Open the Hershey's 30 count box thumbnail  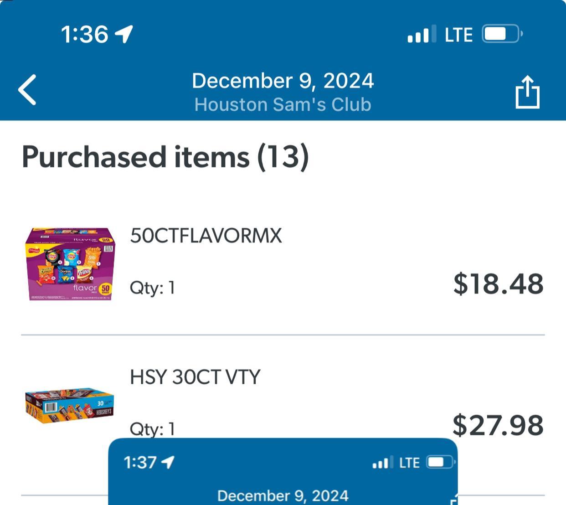69,405
